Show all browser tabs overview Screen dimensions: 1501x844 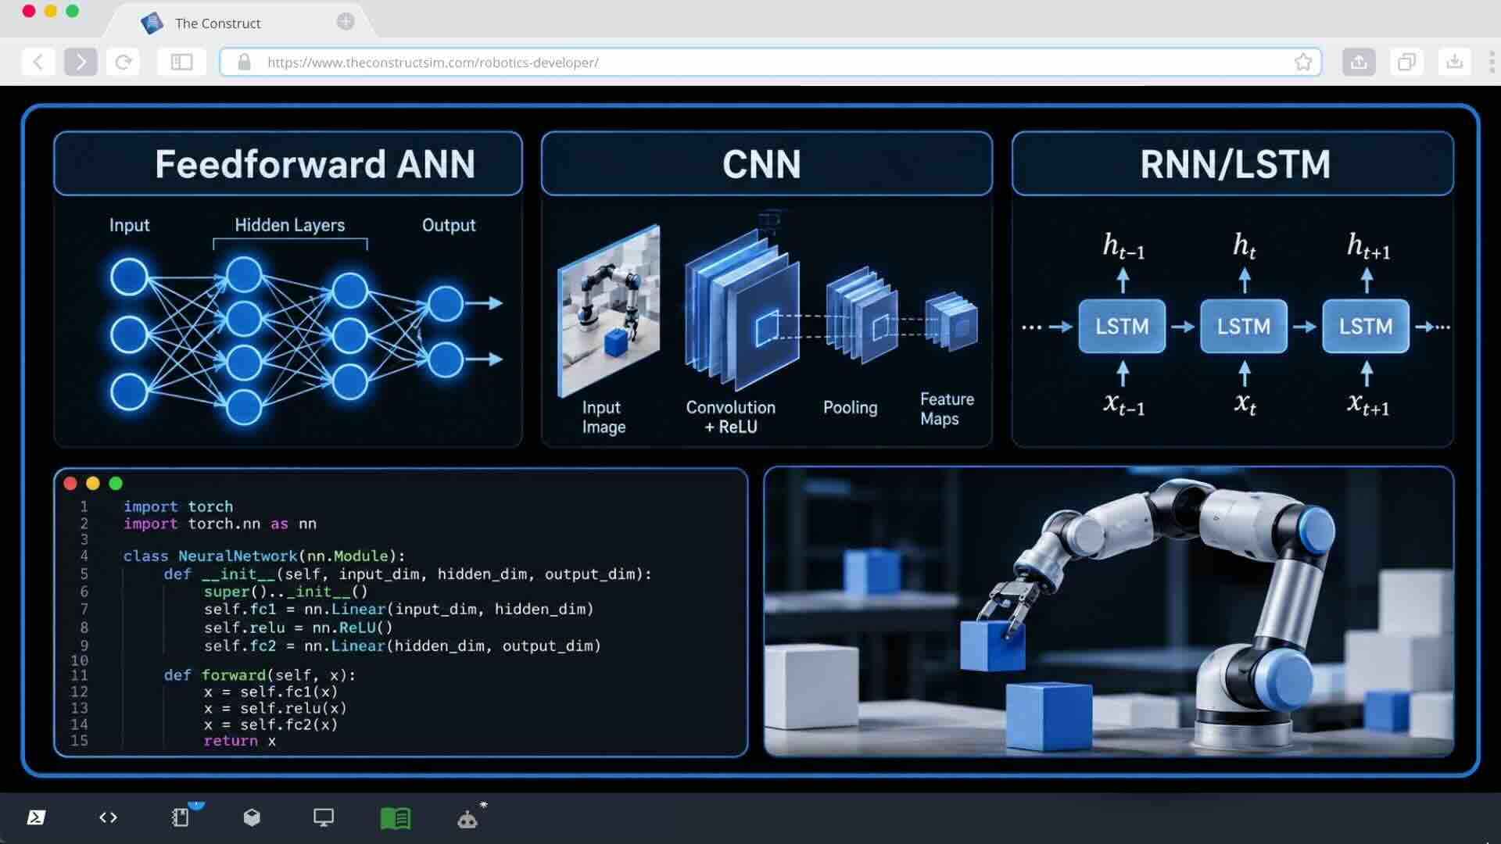click(1406, 62)
